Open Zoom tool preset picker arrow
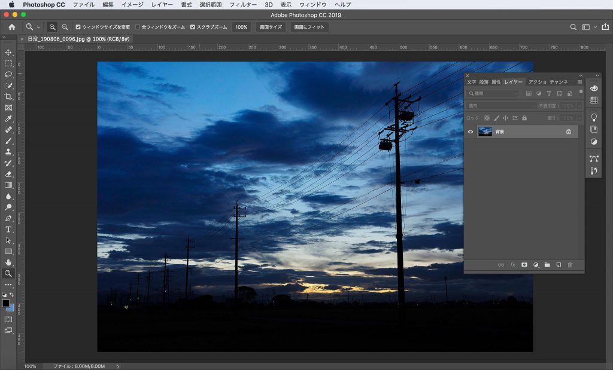 (38, 27)
